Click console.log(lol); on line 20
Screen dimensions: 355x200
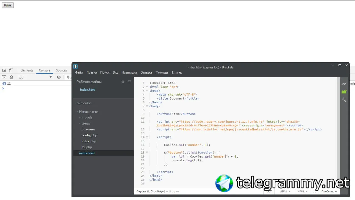pyautogui.click(x=187, y=160)
